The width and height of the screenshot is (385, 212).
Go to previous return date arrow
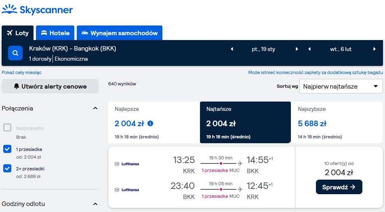[309, 49]
